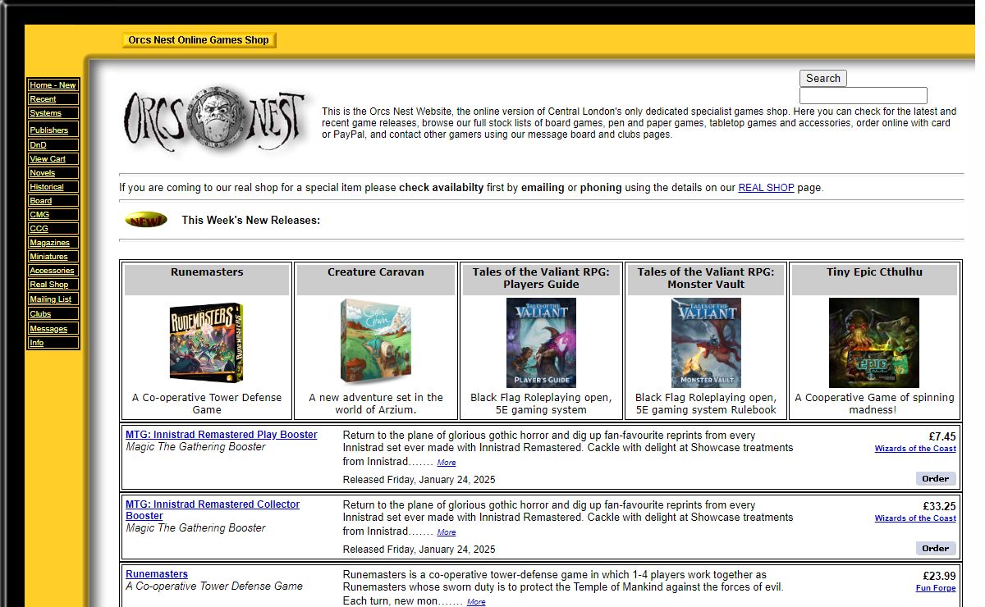Go to Home - New in sidebar
Screen dimensions: 985x607
point(53,85)
